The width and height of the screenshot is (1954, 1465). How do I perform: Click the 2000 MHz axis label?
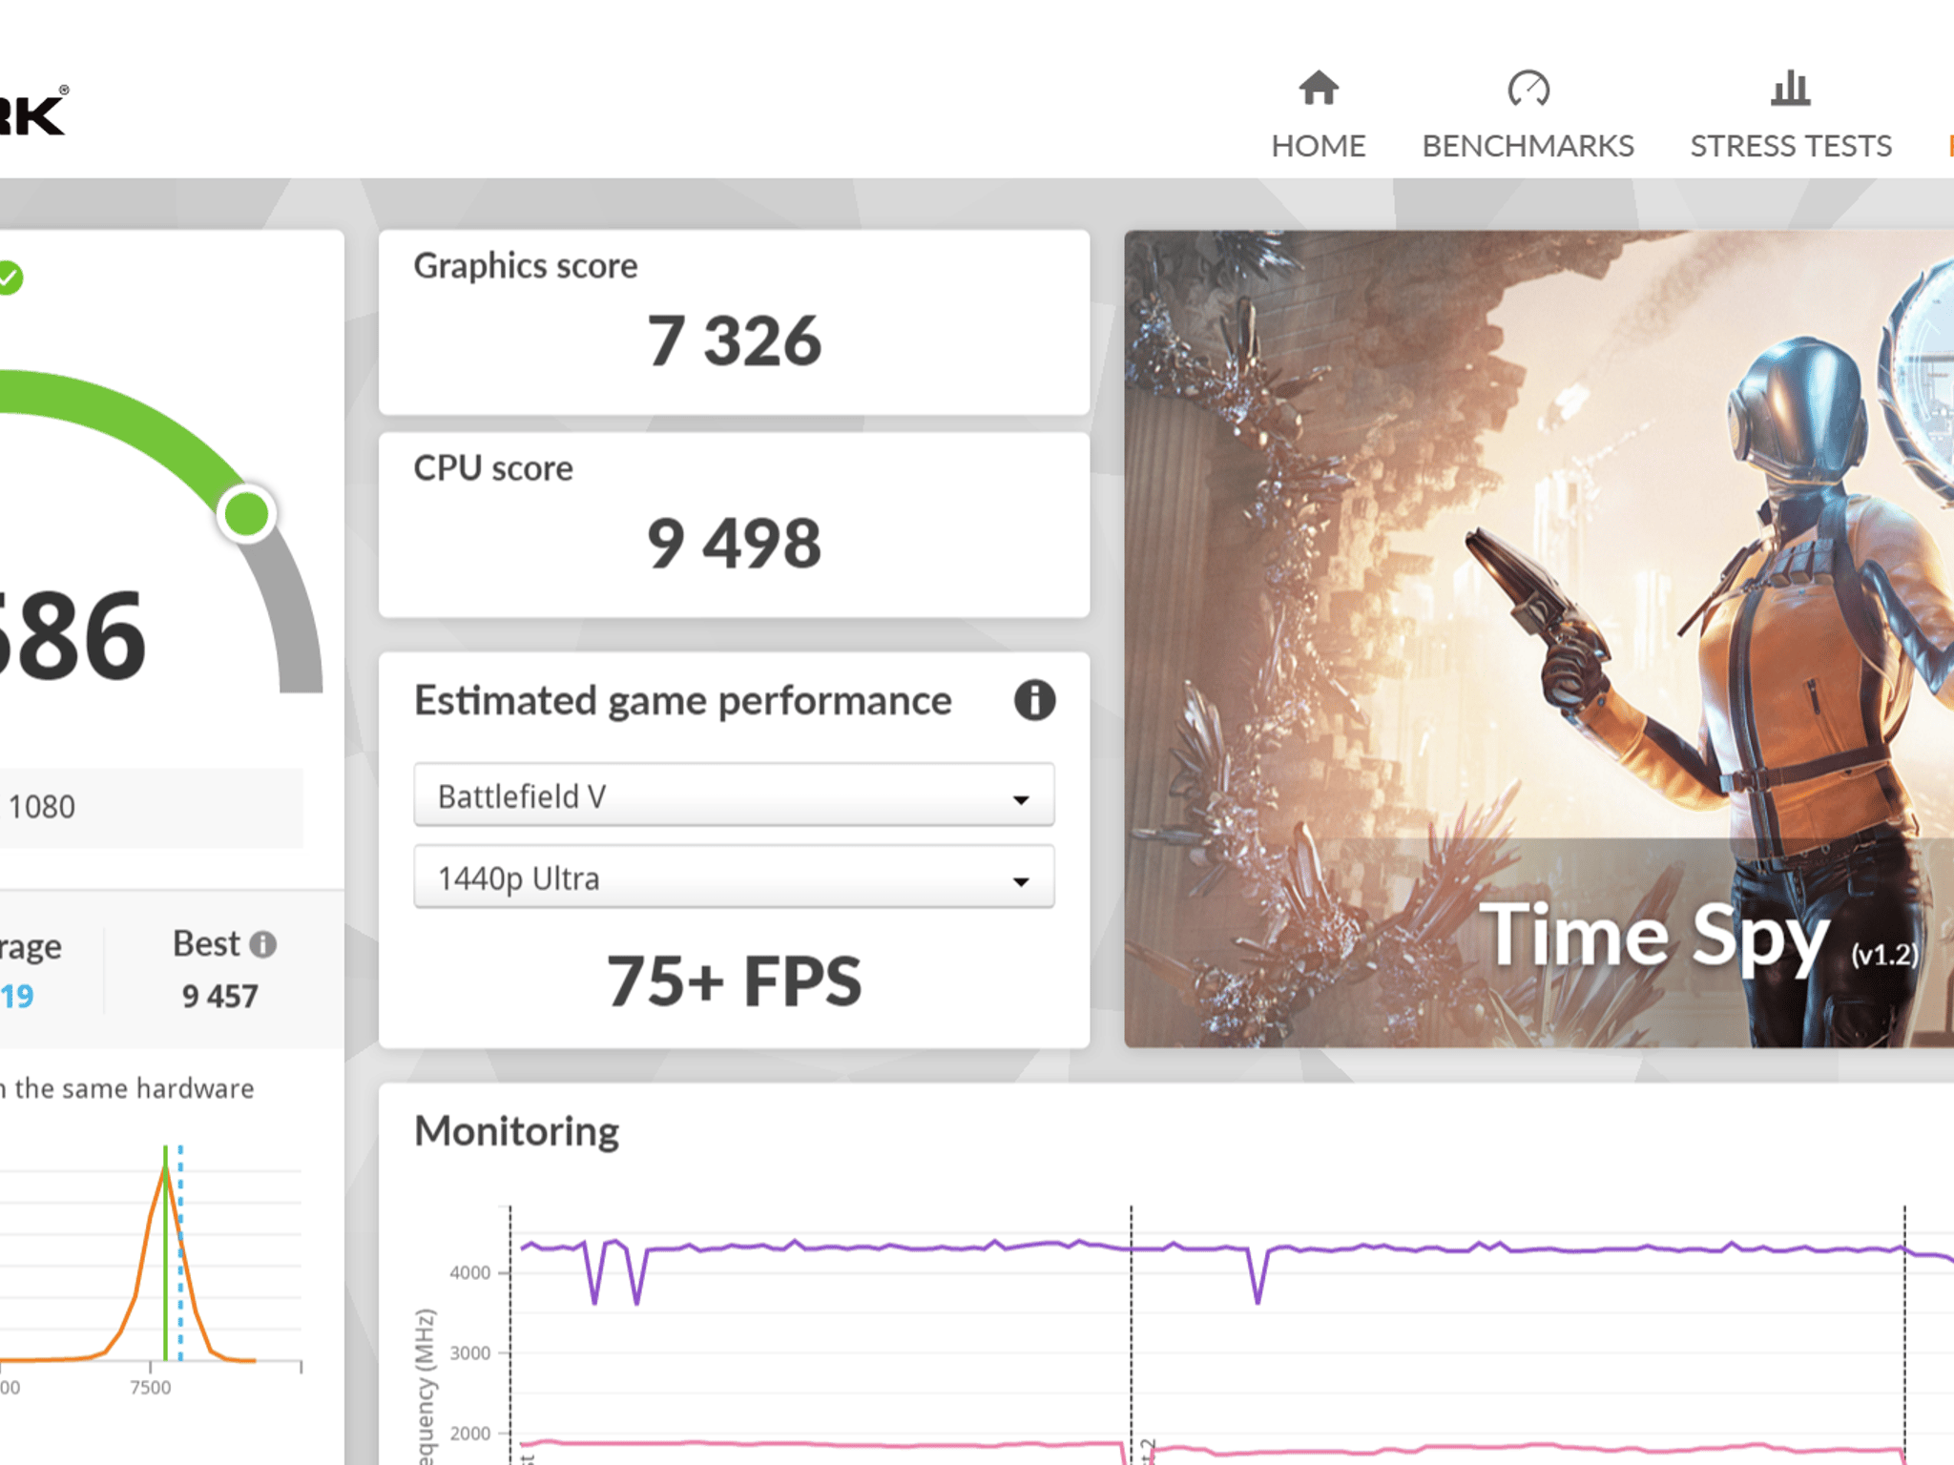[x=469, y=1433]
